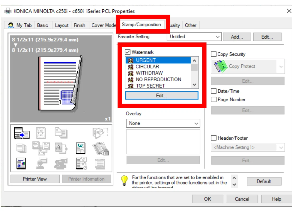Click the page layout preview thumbnail
The width and height of the screenshot is (292, 211).
tap(60, 84)
